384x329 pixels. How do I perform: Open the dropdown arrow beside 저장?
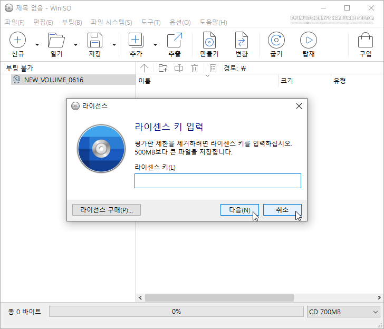pos(114,44)
